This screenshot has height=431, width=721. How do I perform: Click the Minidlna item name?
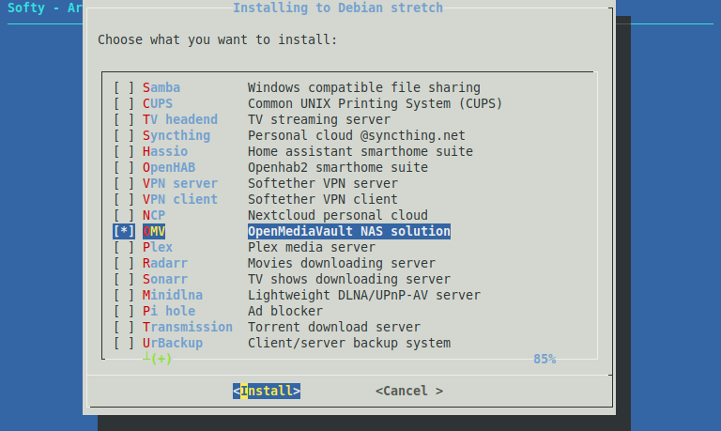(173, 295)
